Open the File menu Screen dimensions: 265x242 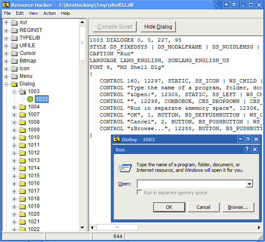[x=7, y=13]
